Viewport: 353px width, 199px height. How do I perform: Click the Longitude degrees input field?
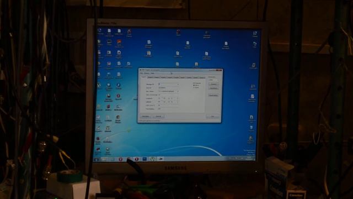point(159,98)
